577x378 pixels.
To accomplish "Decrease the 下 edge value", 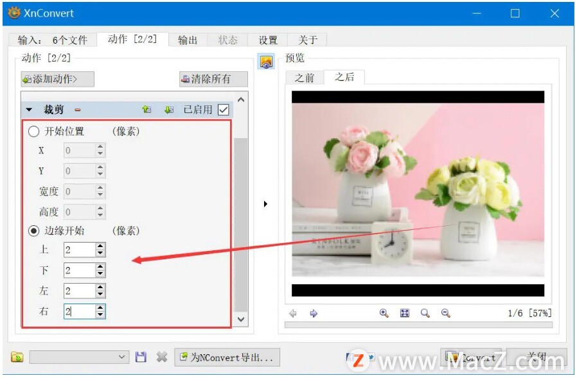I will tap(100, 274).
